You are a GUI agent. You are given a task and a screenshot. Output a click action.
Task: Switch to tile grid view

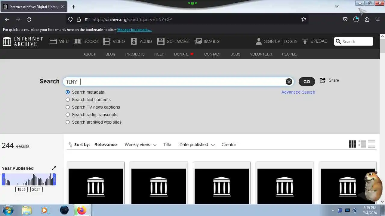[x=353, y=144]
